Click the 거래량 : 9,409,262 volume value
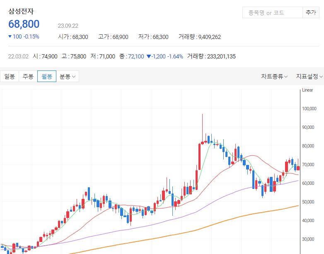Screen dimensions: 324x254 [200, 37]
